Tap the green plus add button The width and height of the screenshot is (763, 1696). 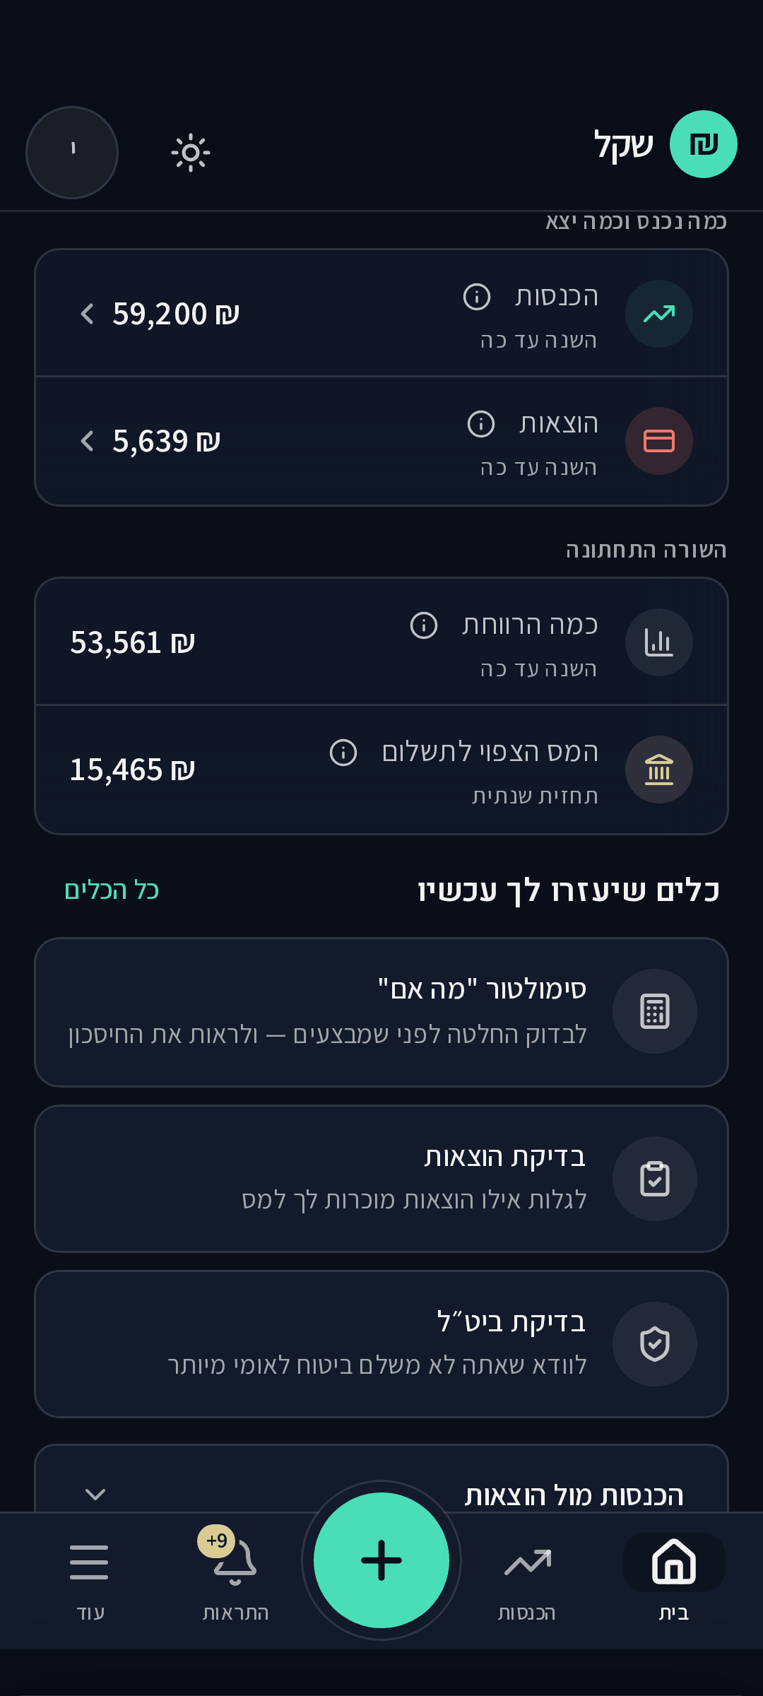(381, 1560)
